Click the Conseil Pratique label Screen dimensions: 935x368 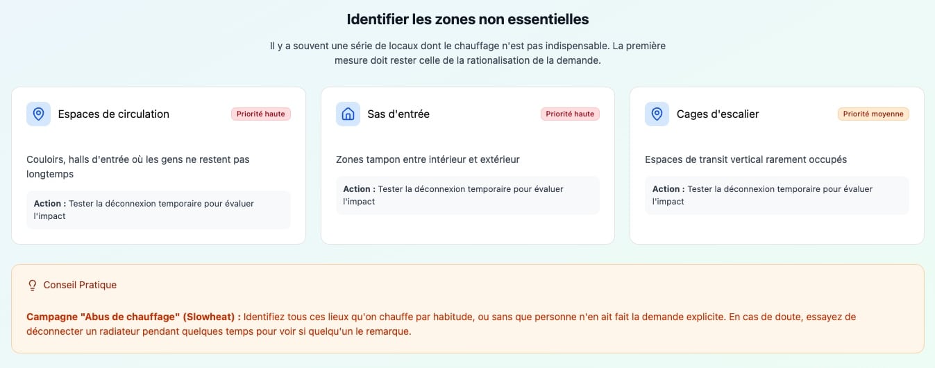pos(80,285)
